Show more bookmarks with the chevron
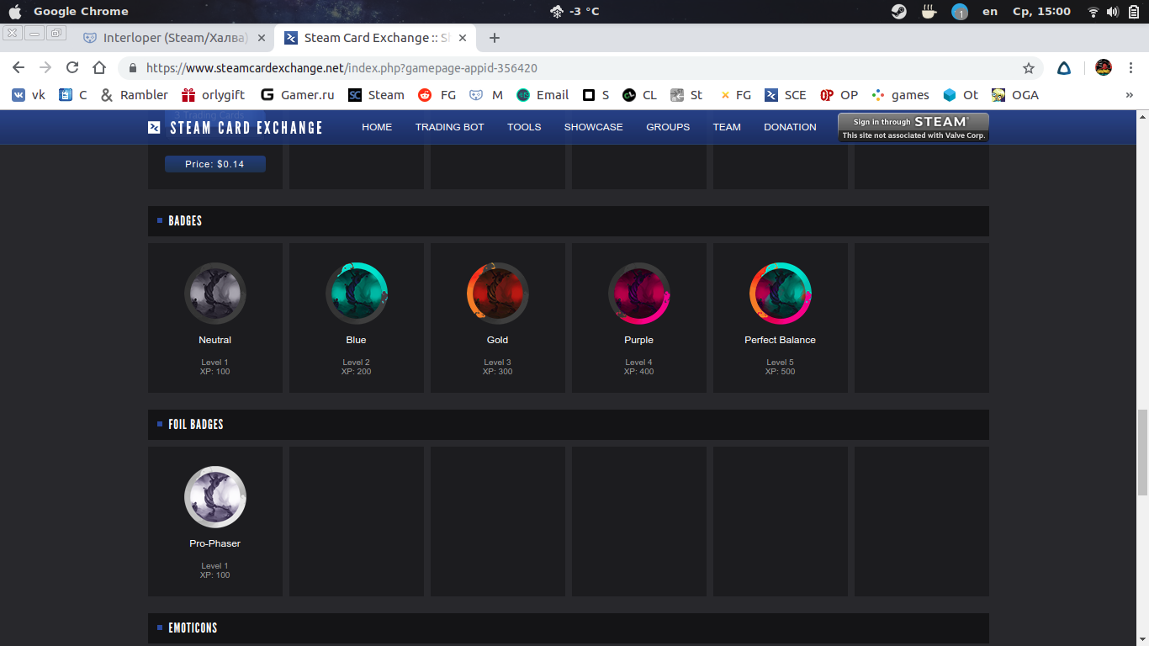Viewport: 1149px width, 646px height. [x=1129, y=95]
